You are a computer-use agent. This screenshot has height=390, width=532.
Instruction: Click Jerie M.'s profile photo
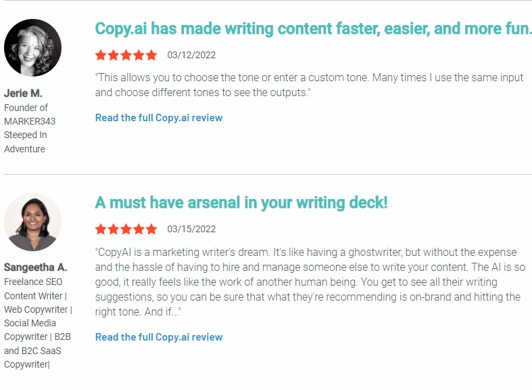(x=33, y=47)
